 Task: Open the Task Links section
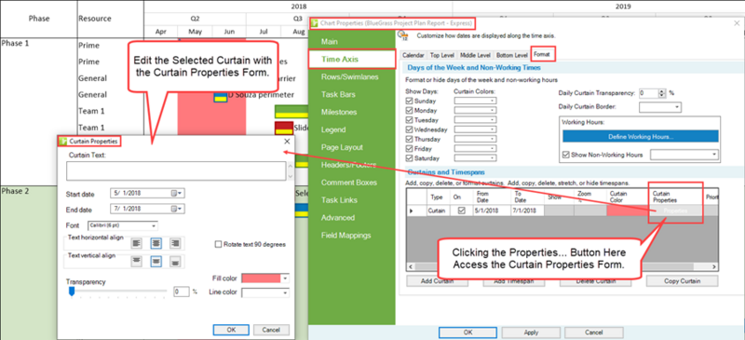(339, 199)
